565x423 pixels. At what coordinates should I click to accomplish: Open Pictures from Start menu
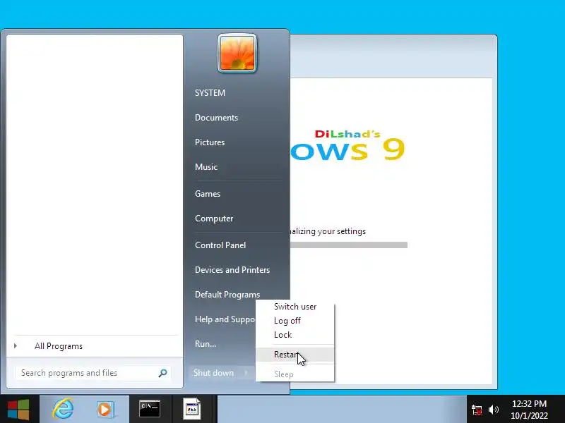210,142
